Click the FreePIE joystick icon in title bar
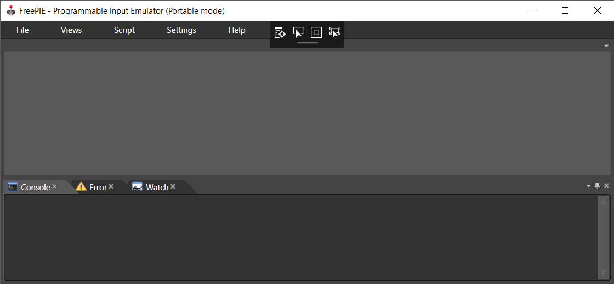The width and height of the screenshot is (614, 284). point(10,10)
